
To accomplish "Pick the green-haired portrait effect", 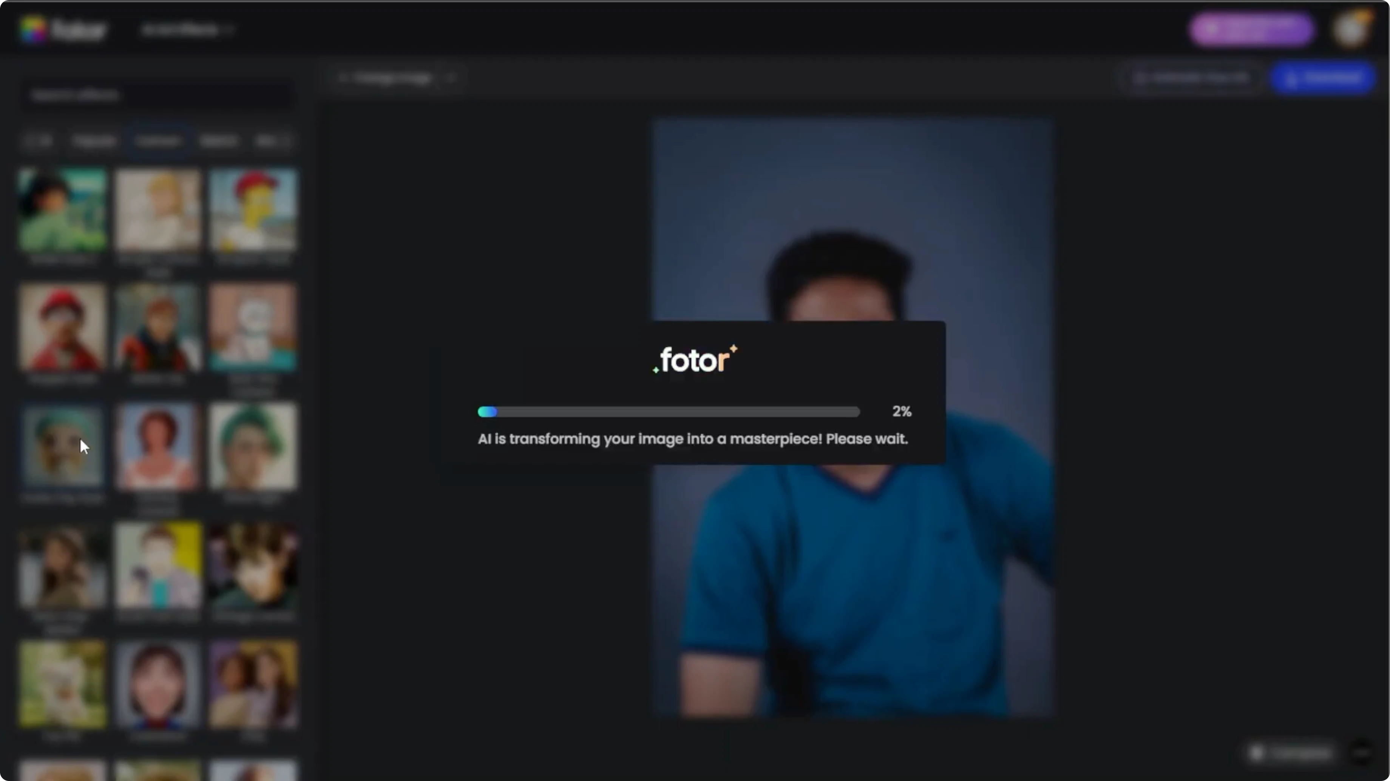I will point(253,446).
